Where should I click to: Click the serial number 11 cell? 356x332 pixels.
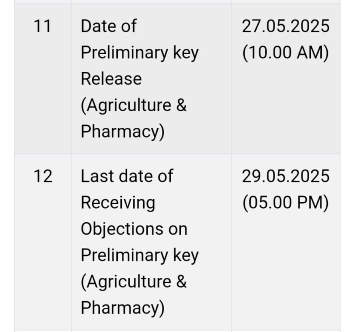pos(43,26)
